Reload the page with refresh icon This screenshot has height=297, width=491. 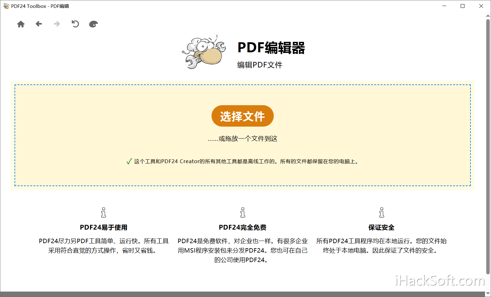click(75, 24)
